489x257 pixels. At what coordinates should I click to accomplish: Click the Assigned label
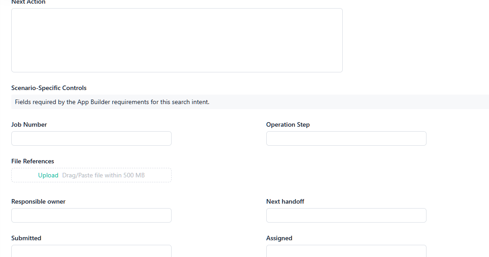pyautogui.click(x=279, y=238)
